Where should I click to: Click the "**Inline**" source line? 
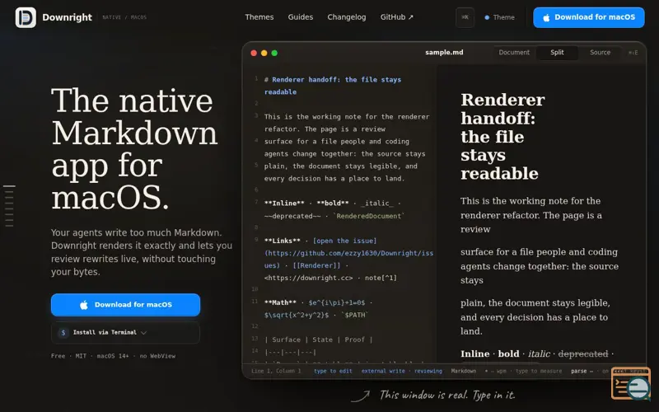tap(334, 209)
